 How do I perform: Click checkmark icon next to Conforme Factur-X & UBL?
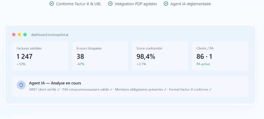click(52, 4)
